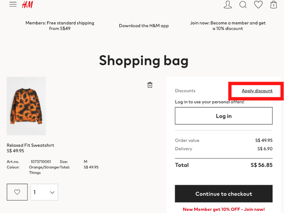Open the Relaxed Fit Sweatshirt product title
The image size is (284, 213).
tap(31, 145)
